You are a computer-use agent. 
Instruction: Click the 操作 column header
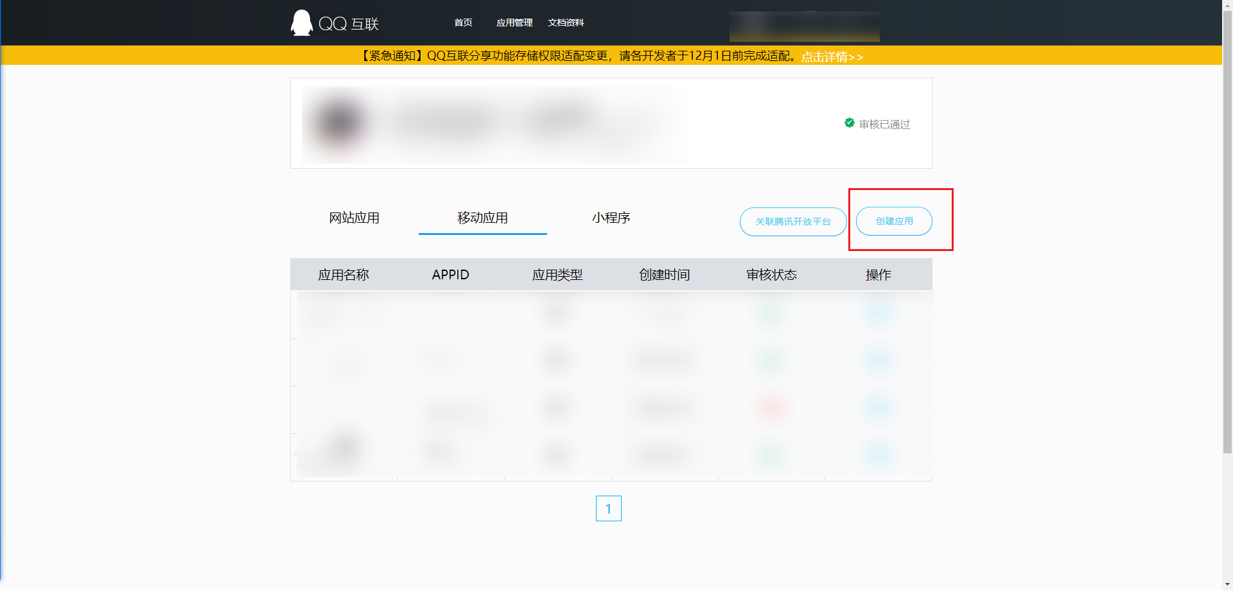pyautogui.click(x=879, y=275)
